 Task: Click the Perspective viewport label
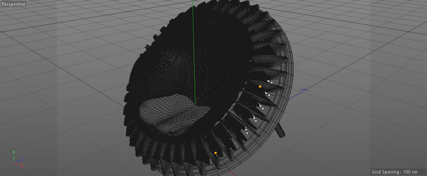point(13,4)
